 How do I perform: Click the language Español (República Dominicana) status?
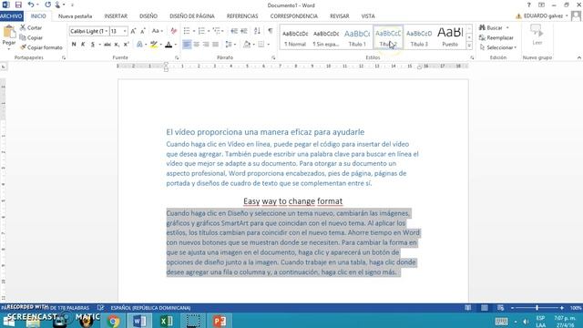150,308
